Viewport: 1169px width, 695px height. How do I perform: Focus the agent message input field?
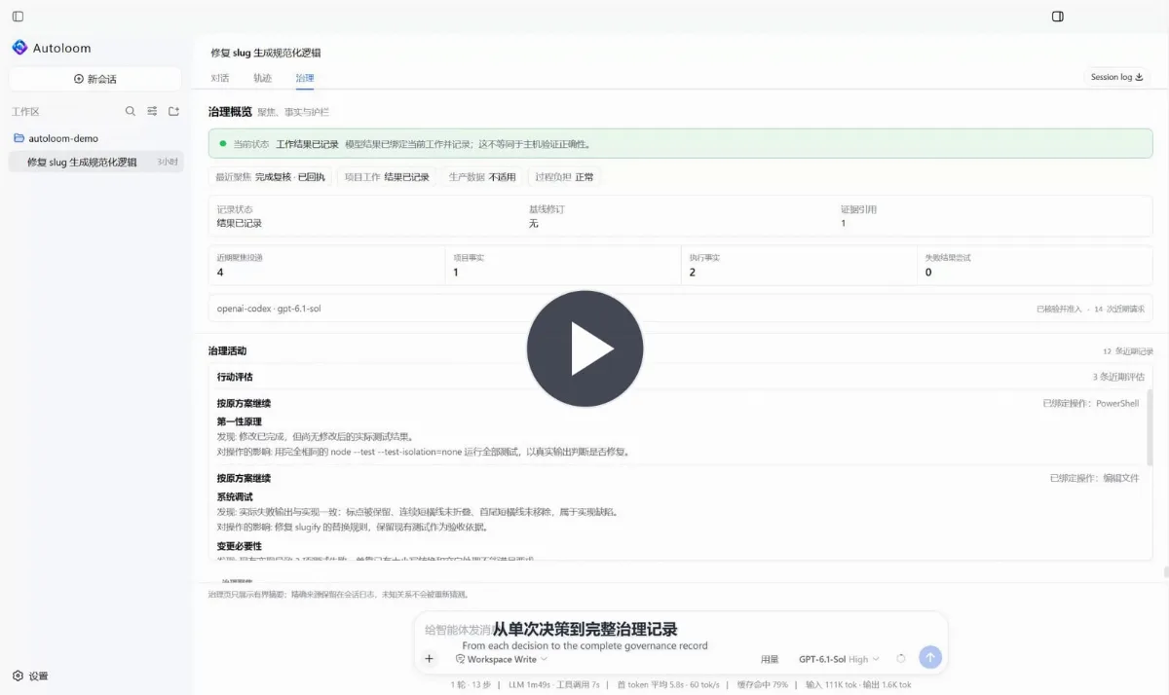coord(680,630)
